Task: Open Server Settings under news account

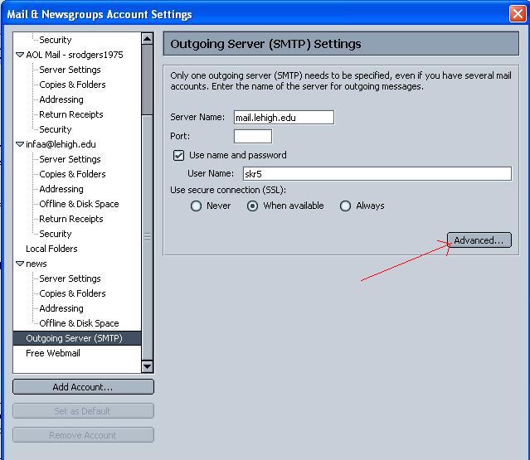Action: [70, 278]
